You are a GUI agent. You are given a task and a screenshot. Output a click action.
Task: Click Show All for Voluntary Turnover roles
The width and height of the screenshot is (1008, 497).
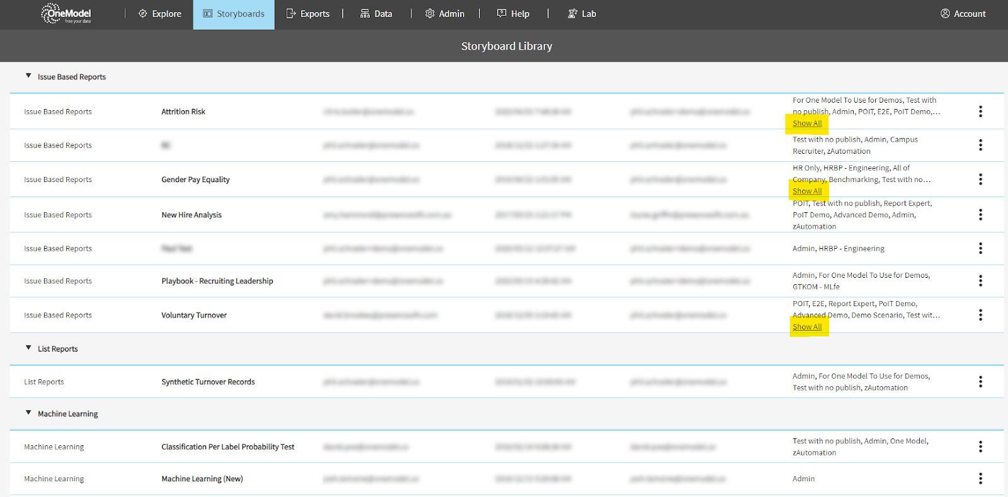[x=807, y=327]
